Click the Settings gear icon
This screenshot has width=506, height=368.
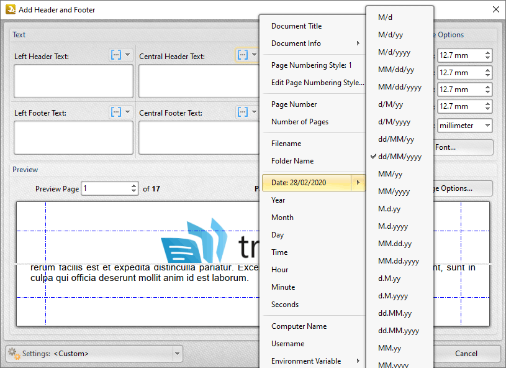click(x=13, y=354)
